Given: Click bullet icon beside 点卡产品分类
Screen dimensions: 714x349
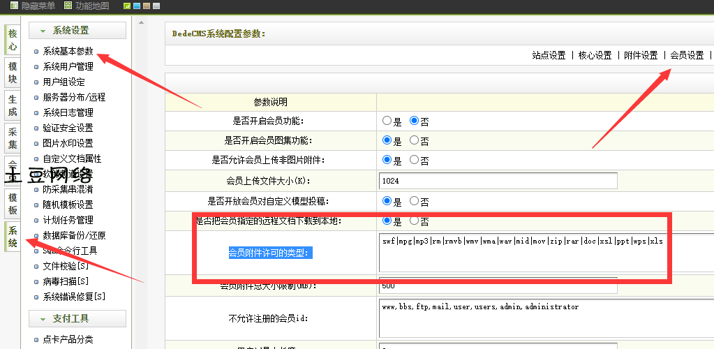Looking at the screenshot, I should [36, 339].
